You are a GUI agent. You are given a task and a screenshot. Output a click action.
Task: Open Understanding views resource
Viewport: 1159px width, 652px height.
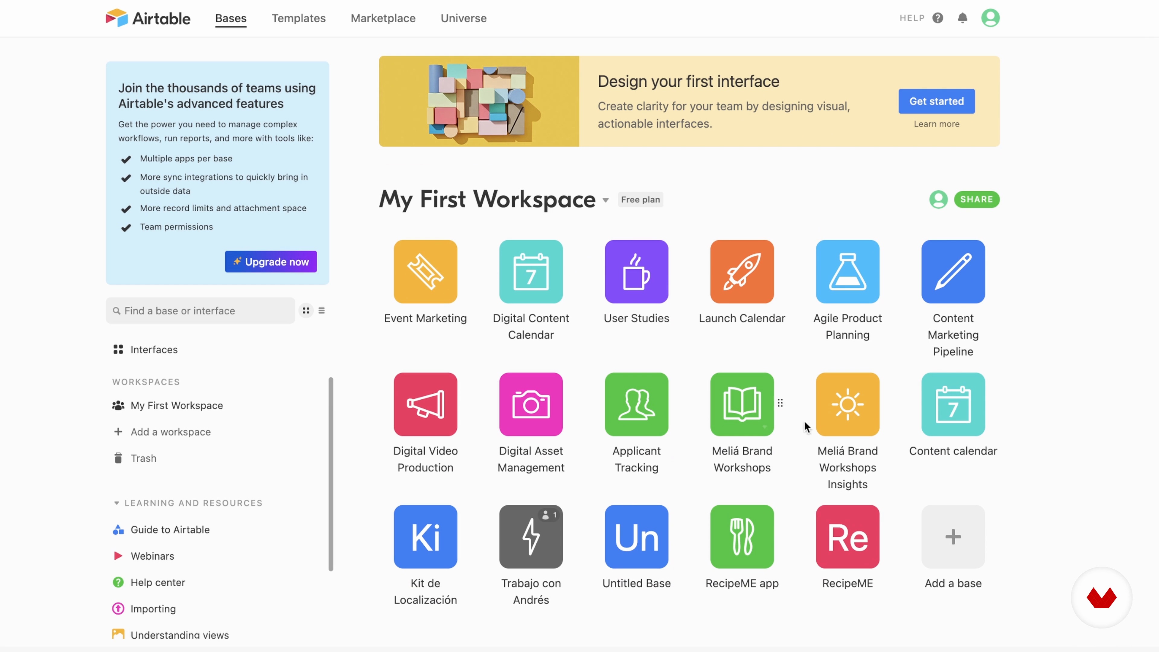(171, 635)
